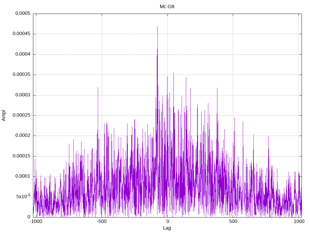
Task: Click the plot title Mc-O8
Action: 167,7
